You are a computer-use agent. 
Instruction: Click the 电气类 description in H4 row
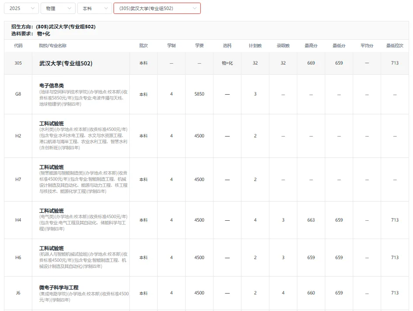coord(83,223)
